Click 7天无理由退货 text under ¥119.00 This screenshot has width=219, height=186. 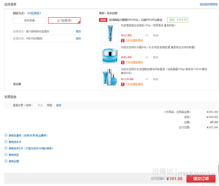[x=134, y=84]
